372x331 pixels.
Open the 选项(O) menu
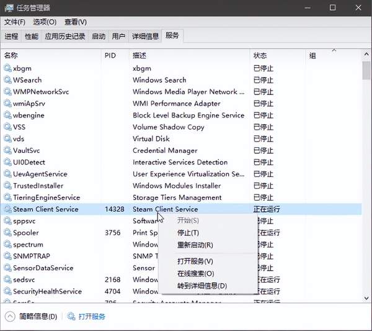tap(44, 22)
